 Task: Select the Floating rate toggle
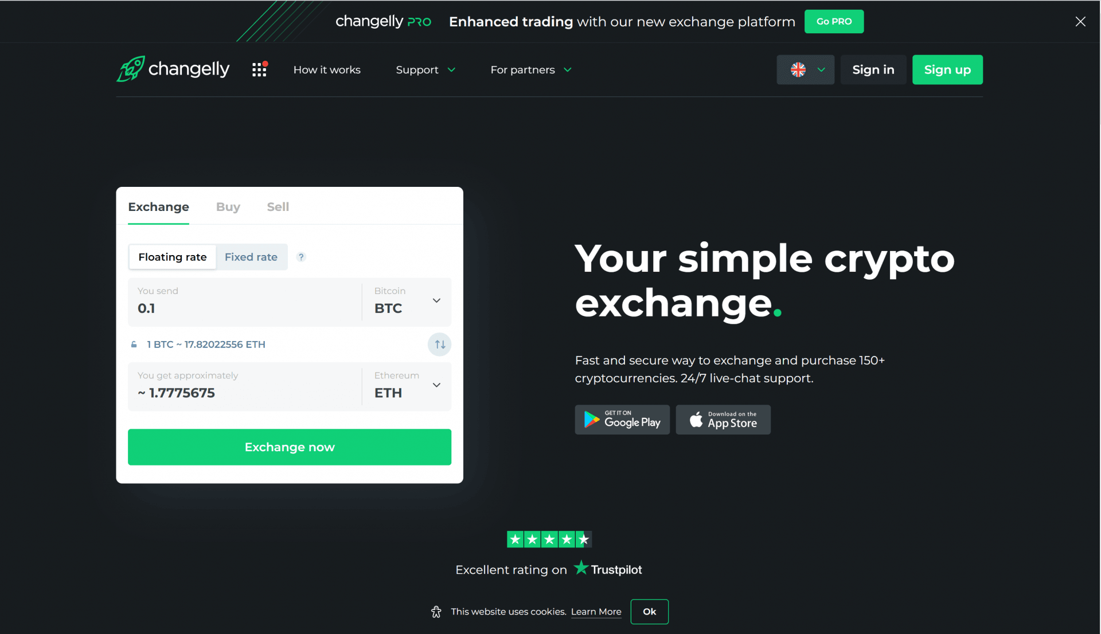(171, 257)
